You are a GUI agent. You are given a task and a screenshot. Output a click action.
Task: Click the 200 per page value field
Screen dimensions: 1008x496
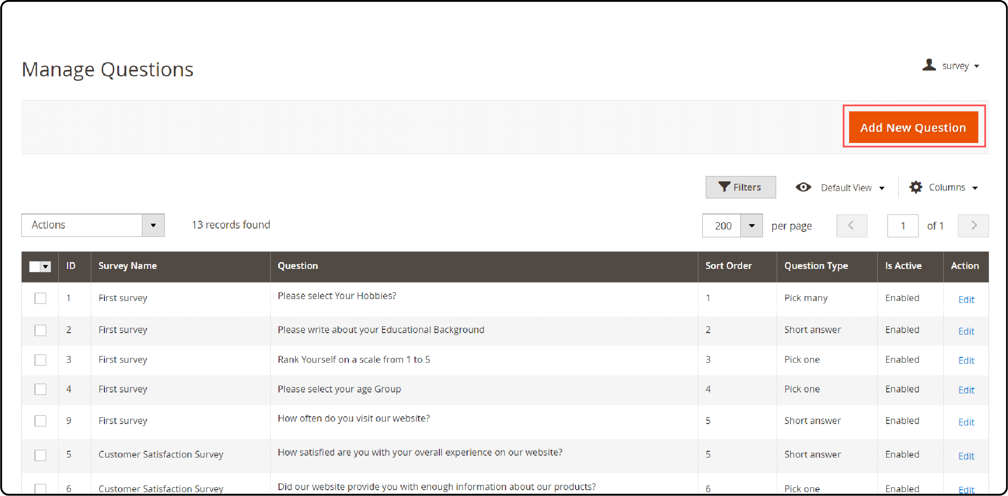tap(722, 226)
